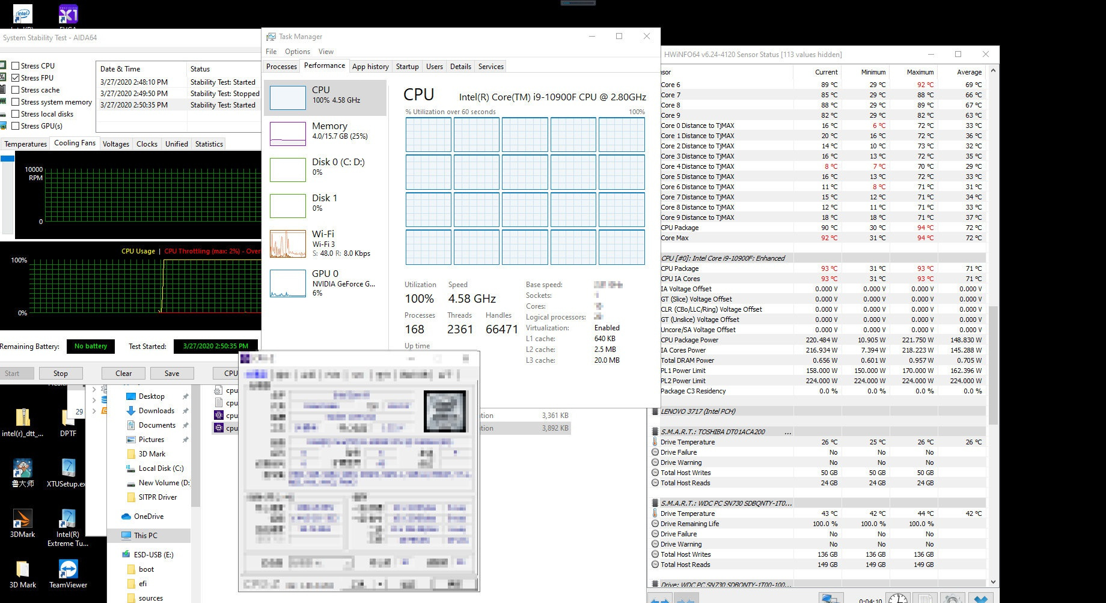
Task: Uncheck the Stress FPU checkbox
Action: tap(16, 78)
